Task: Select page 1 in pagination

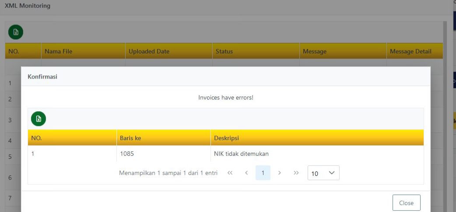Action: coord(263,173)
